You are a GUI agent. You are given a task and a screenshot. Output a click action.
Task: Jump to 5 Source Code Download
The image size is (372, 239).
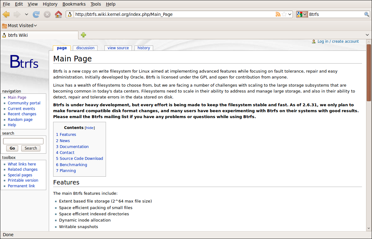(x=79, y=159)
